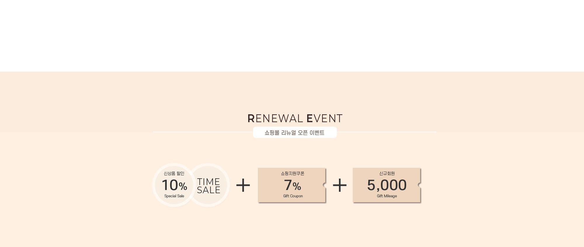Click the large 7% number
Viewport: 584px width, 247px height.
click(293, 185)
